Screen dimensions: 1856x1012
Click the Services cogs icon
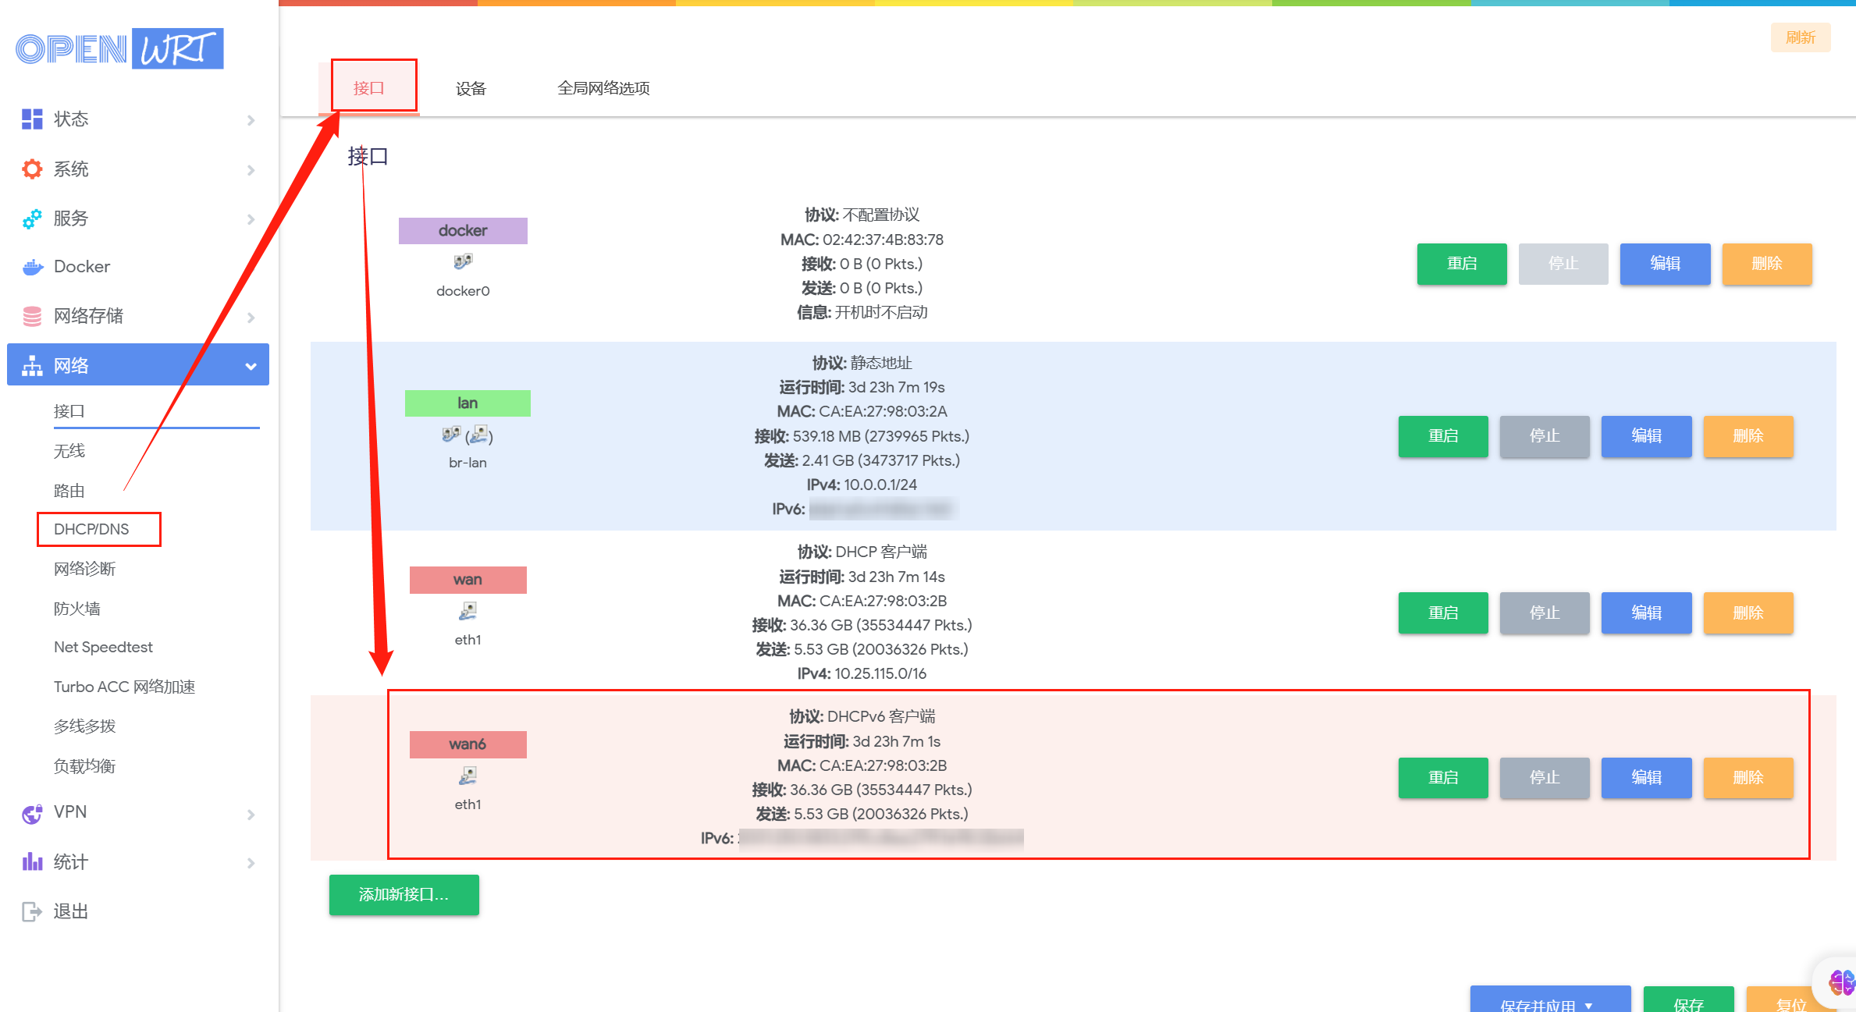click(x=32, y=219)
